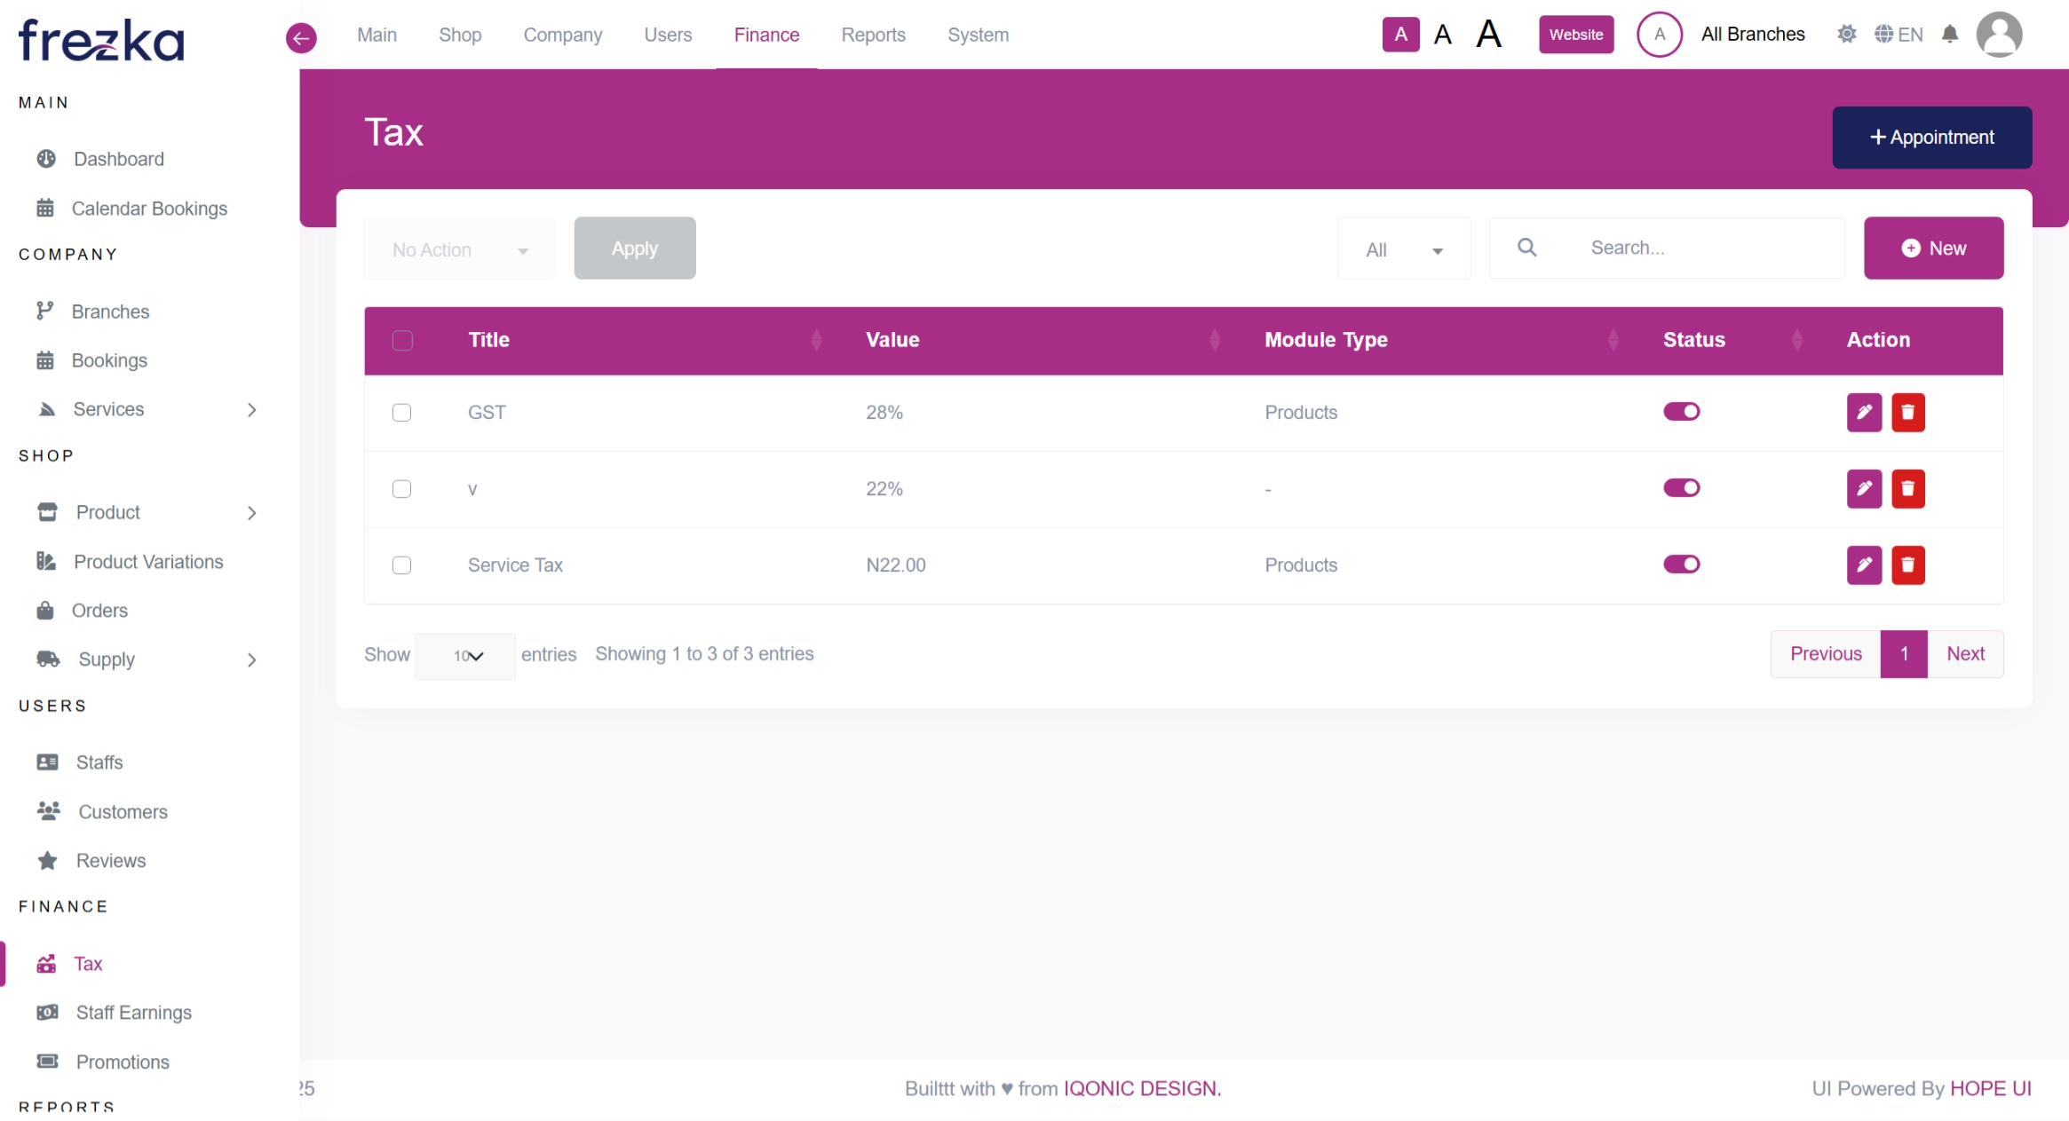Click the edit pencil icon for GST

(1864, 413)
